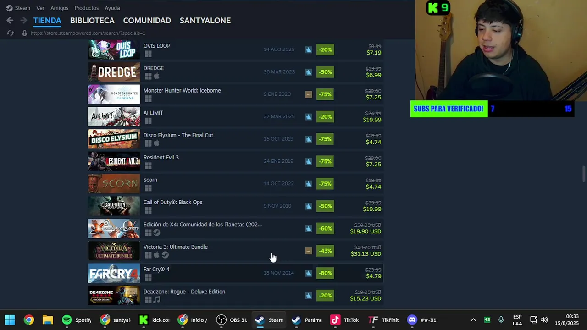Click the Windows platform icon under Resident Evil 3
Image resolution: width=587 pixels, height=330 pixels.
(148, 165)
